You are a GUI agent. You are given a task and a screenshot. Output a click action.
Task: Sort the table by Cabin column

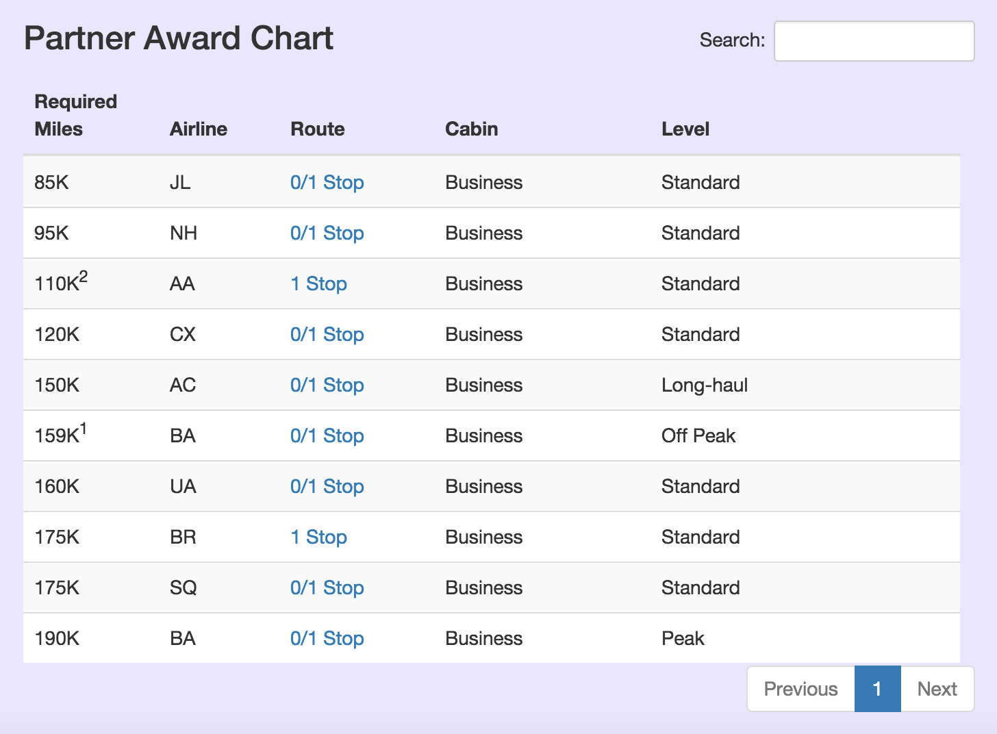(471, 129)
